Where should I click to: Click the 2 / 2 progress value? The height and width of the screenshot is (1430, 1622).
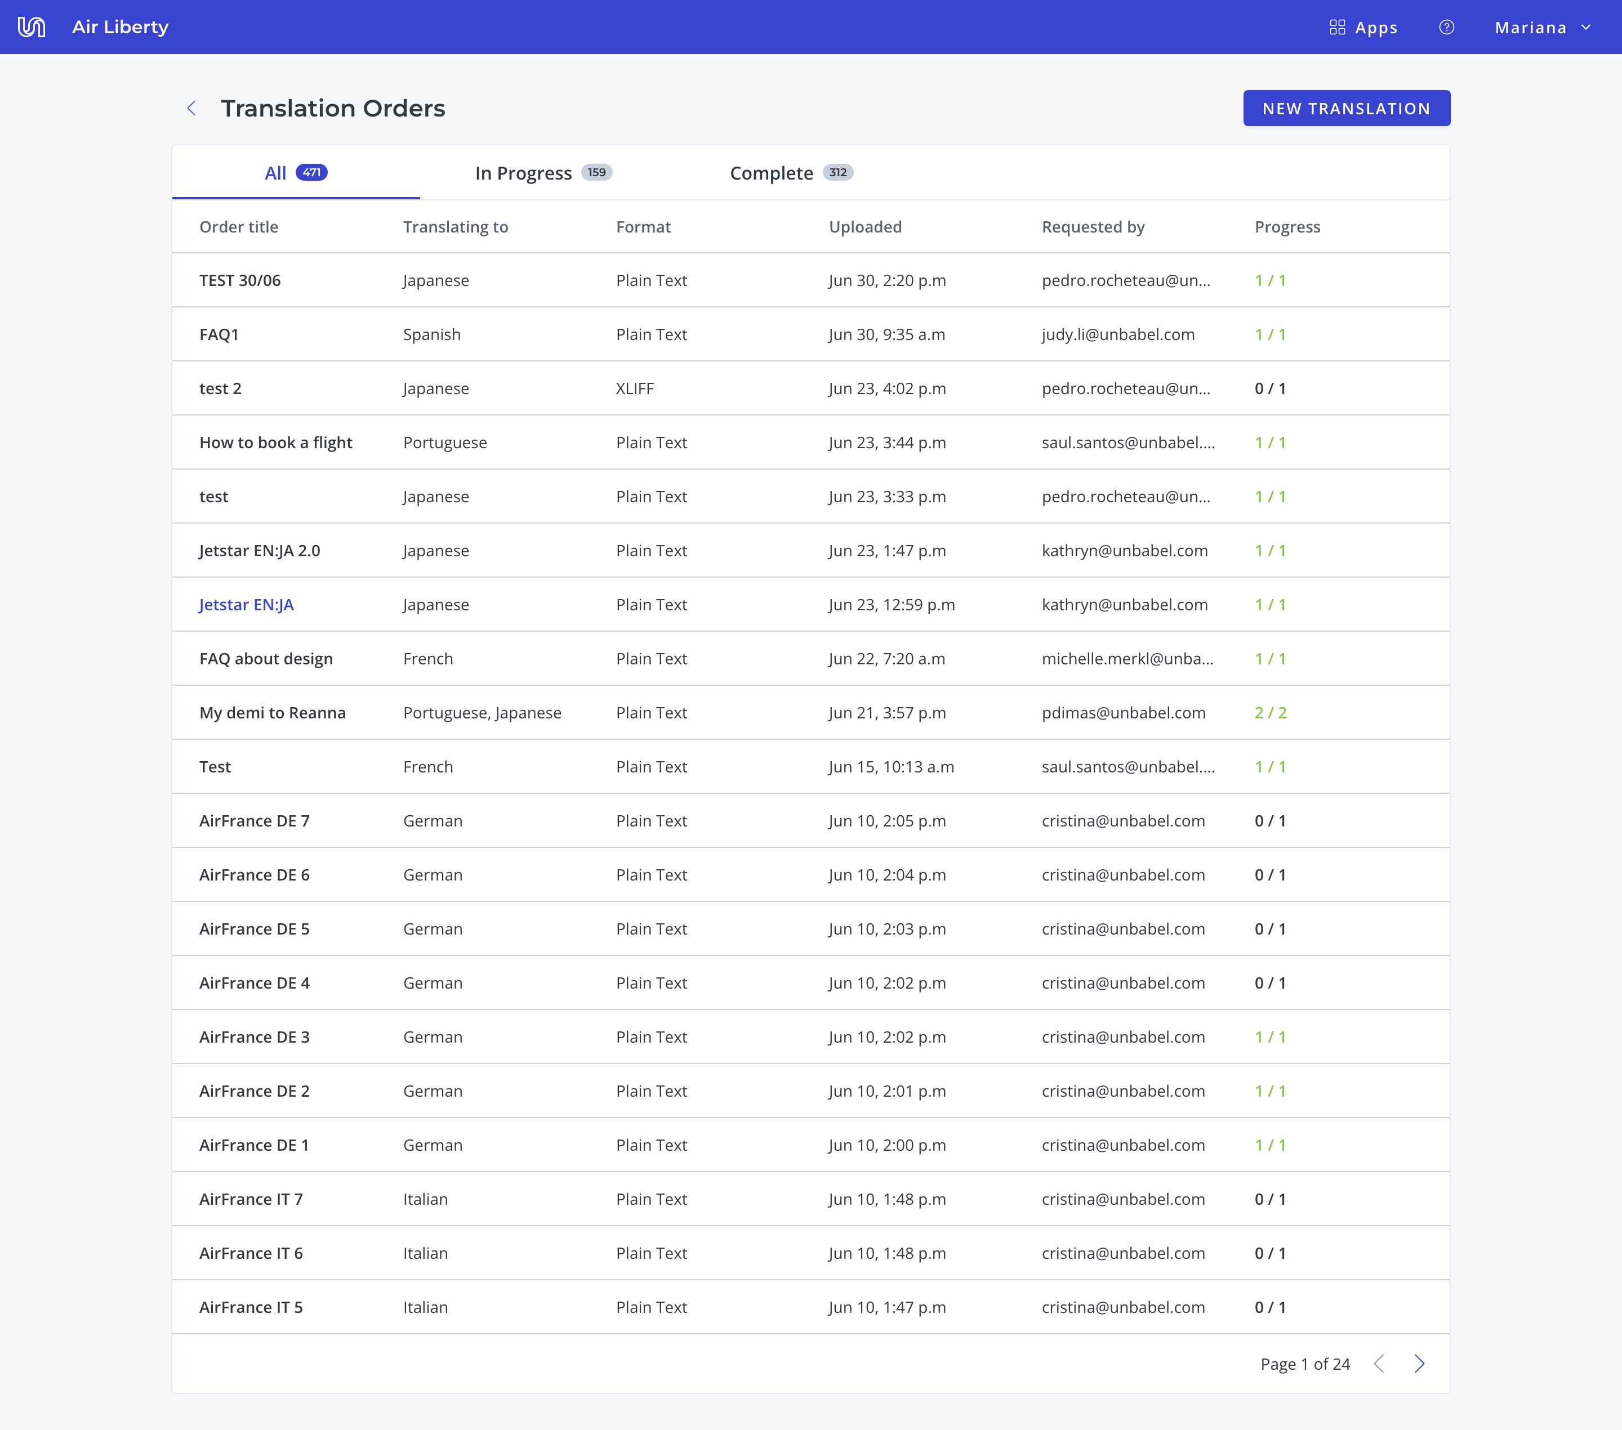tap(1271, 712)
